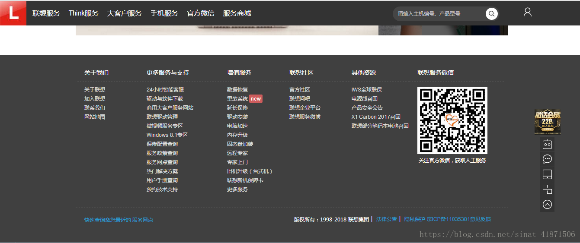This screenshot has width=580, height=243.
Task: Open the chat bubble sidebar icon
Action: point(547,159)
